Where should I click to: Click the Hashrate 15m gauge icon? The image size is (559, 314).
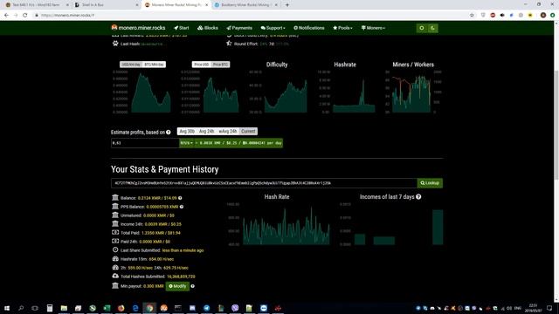(114, 259)
